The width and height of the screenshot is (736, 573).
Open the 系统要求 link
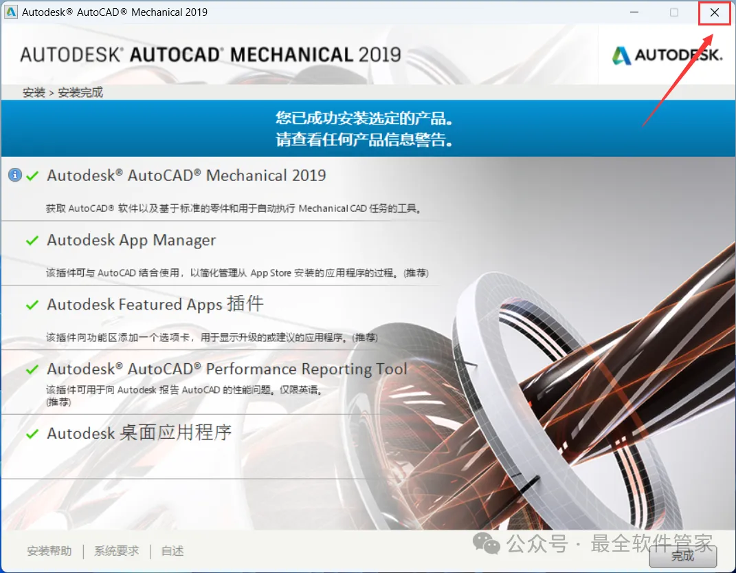coord(116,551)
